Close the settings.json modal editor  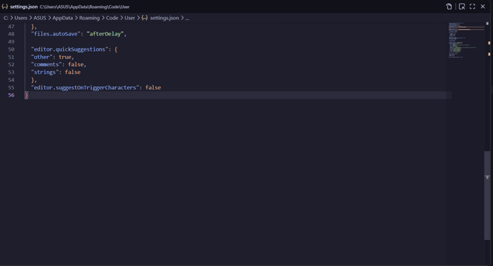483,6
